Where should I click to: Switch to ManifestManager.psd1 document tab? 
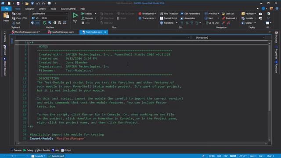(61, 32)
